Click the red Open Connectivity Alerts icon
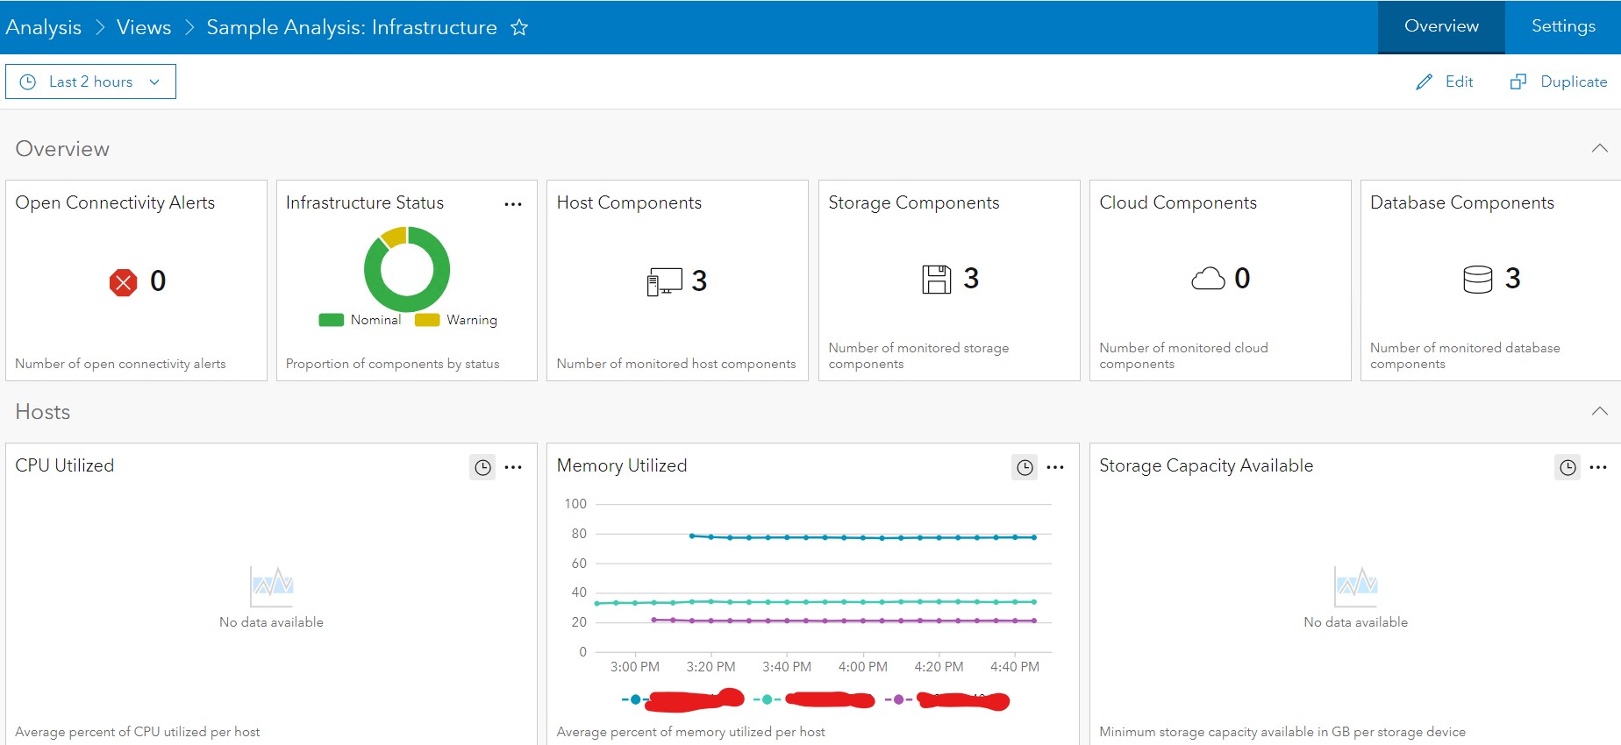Viewport: 1621px width, 745px height. point(123,282)
